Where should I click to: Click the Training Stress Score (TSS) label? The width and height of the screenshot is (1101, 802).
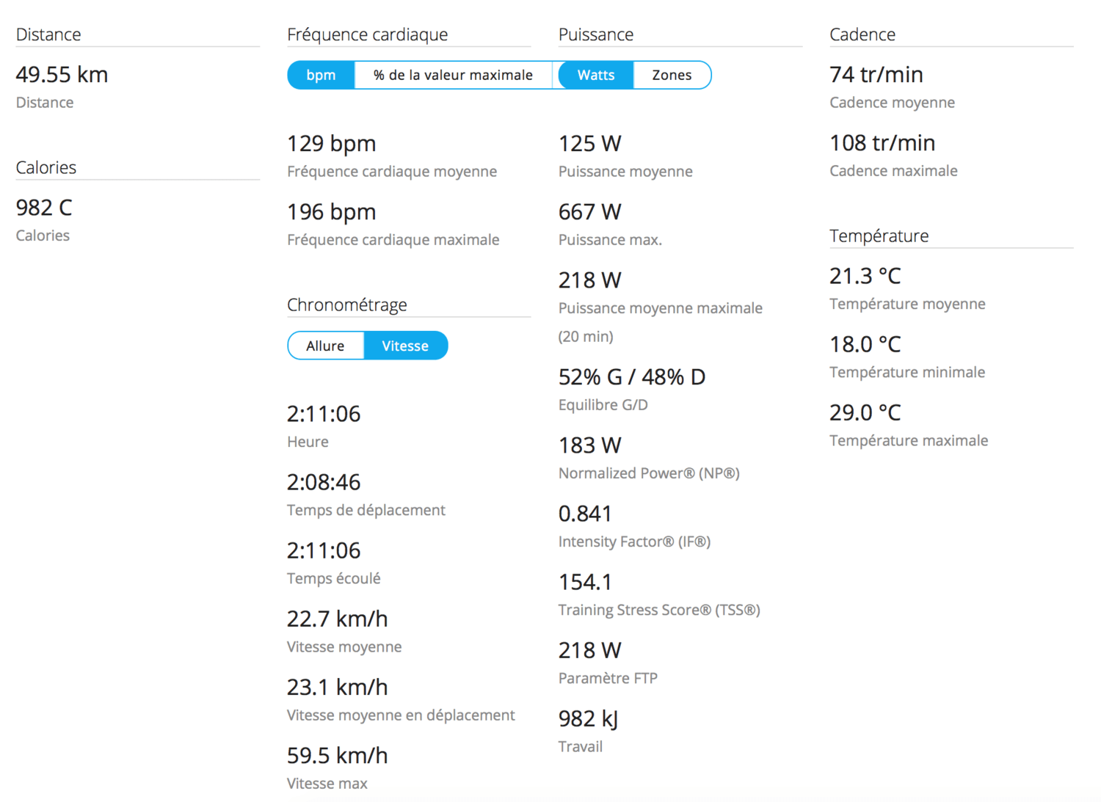click(659, 610)
